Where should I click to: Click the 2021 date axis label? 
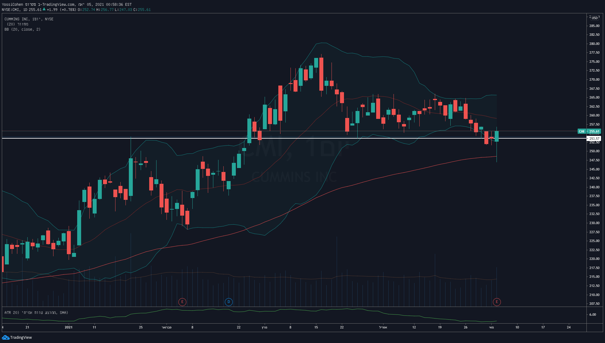(x=69, y=327)
